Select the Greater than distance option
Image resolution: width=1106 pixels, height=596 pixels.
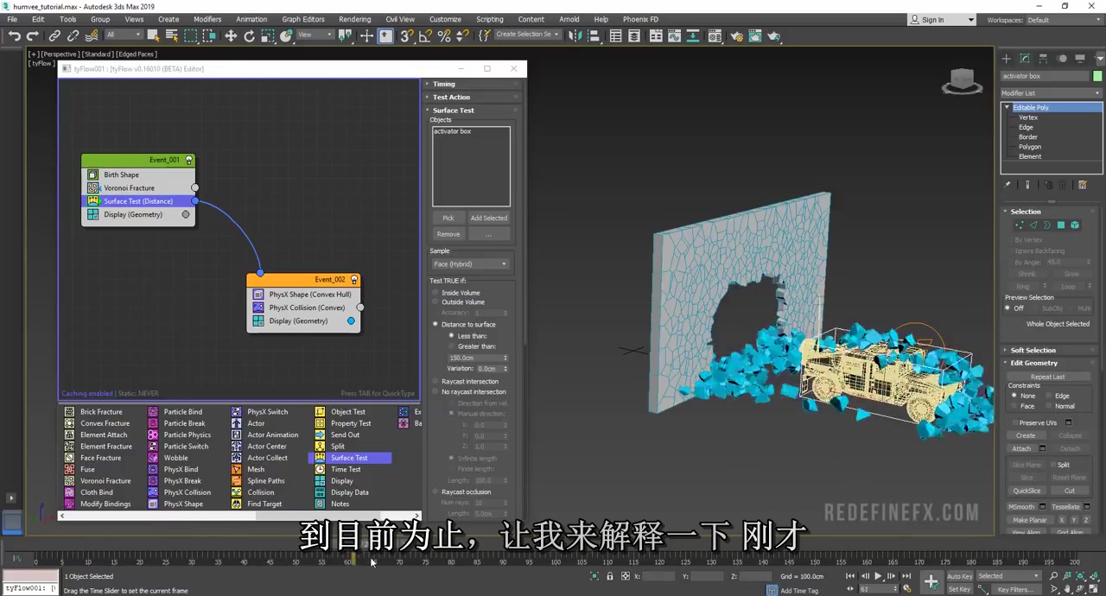click(x=451, y=346)
